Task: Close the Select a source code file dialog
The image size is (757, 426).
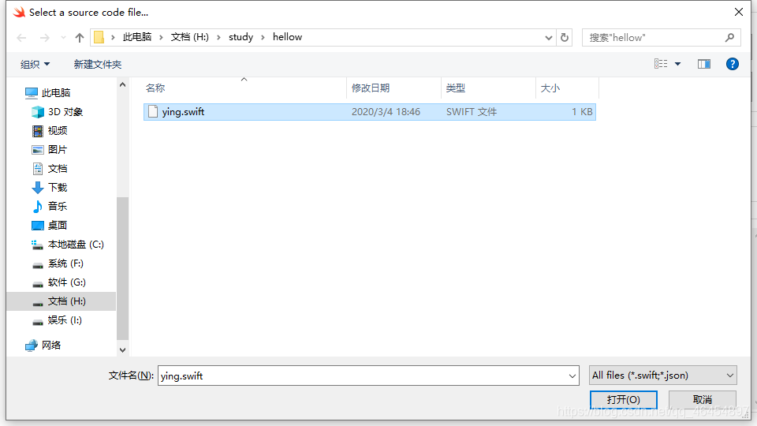Action: point(739,12)
